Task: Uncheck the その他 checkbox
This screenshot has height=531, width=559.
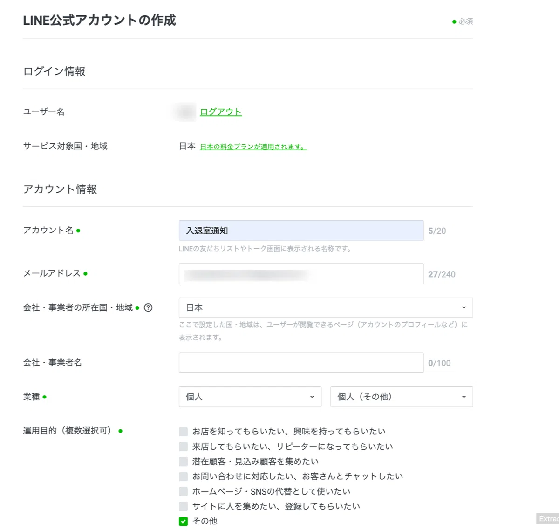Action: coord(184,521)
